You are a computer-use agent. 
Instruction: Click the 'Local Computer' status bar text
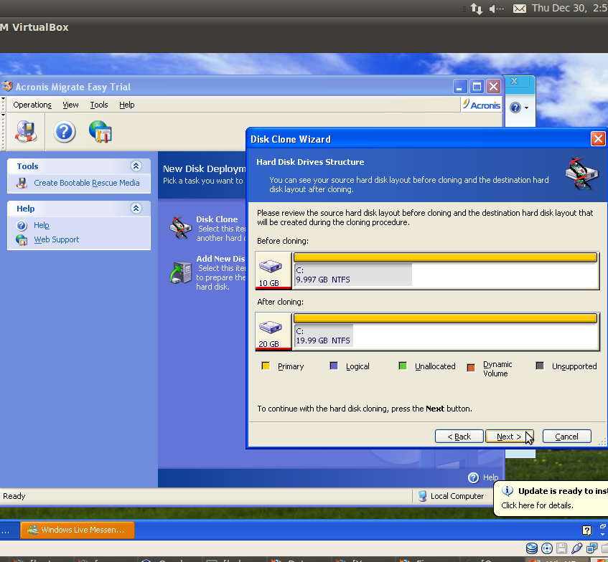coord(457,496)
